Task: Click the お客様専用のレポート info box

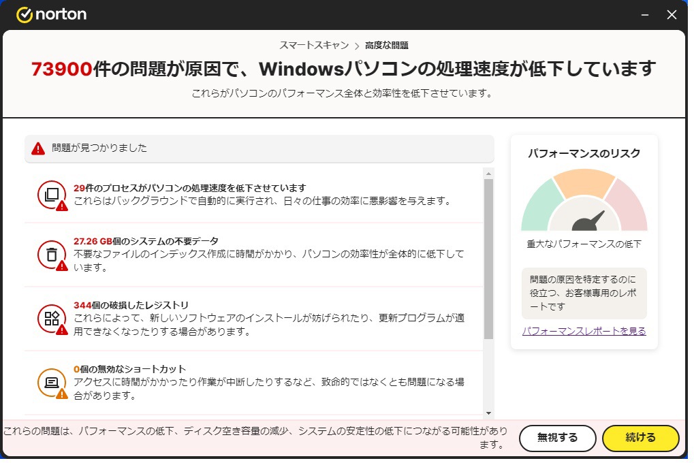Action: point(584,293)
